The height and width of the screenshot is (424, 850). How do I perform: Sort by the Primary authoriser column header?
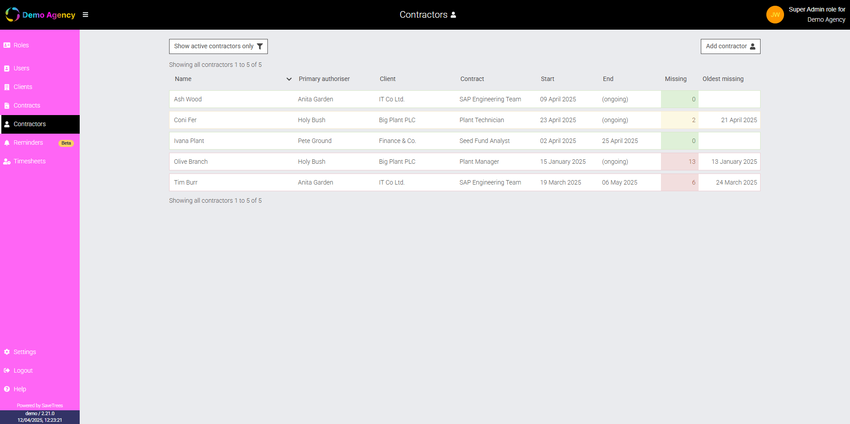pyautogui.click(x=324, y=79)
